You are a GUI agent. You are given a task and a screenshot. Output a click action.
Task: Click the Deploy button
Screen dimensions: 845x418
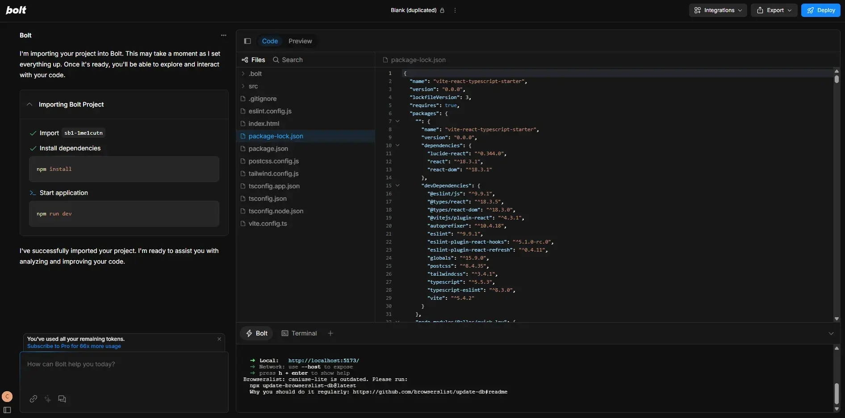pos(820,10)
